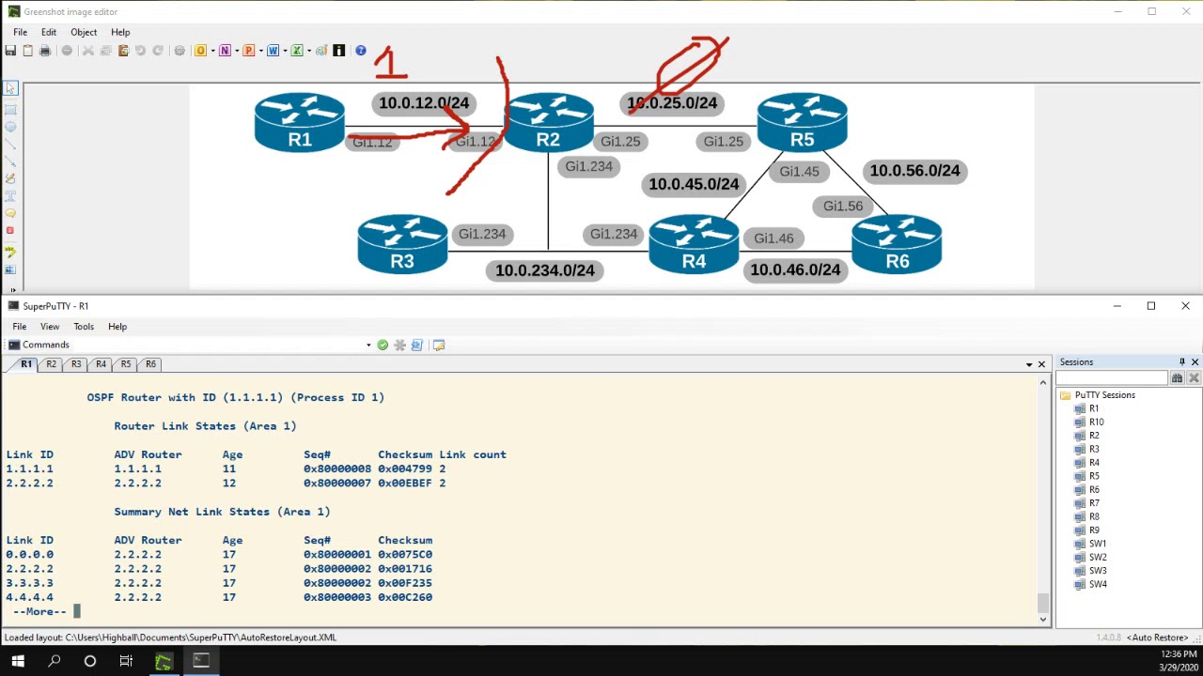Open Greenshot settings gear icon
Image resolution: width=1203 pixels, height=676 pixels.
[x=180, y=51]
